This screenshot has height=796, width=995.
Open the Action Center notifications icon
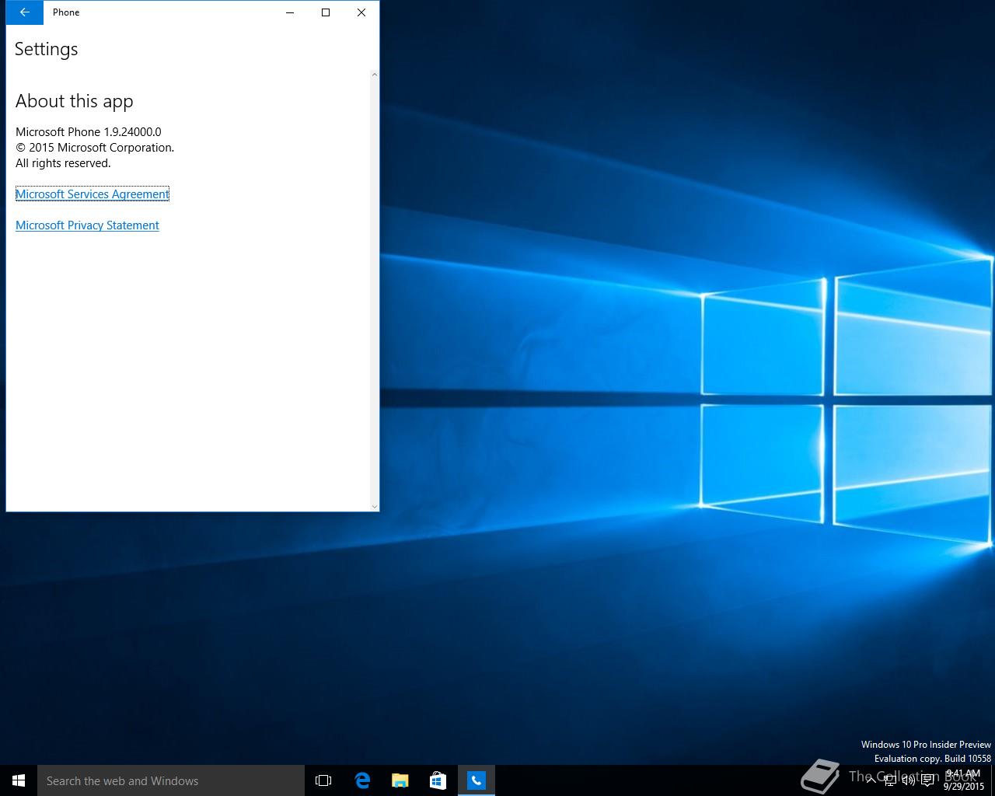(x=927, y=780)
